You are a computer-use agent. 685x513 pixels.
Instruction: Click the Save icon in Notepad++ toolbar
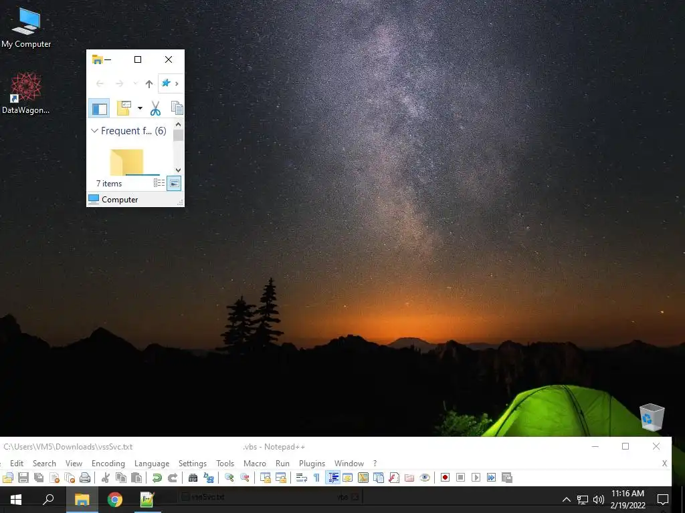click(23, 478)
